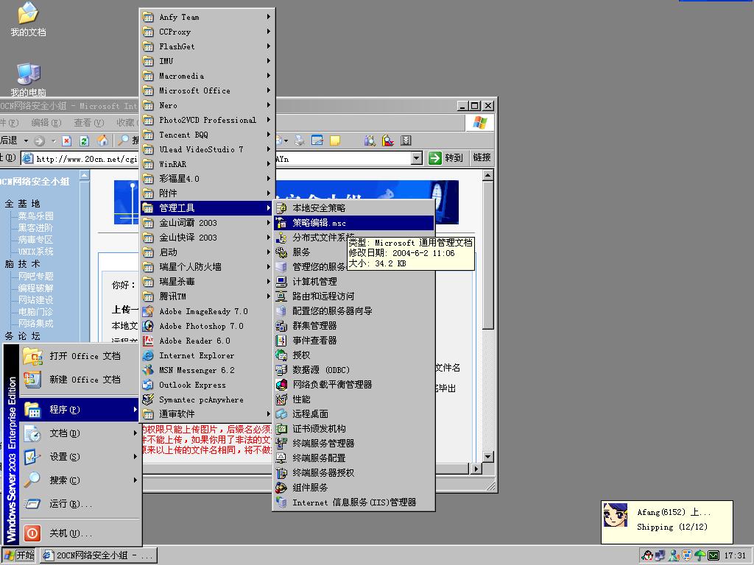Open 远程桌面

pyautogui.click(x=354, y=414)
